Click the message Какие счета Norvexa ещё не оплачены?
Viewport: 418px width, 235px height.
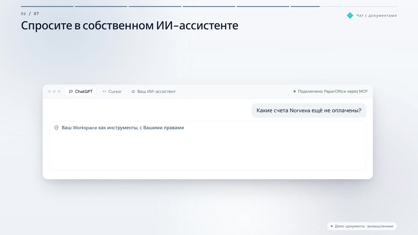[309, 110]
